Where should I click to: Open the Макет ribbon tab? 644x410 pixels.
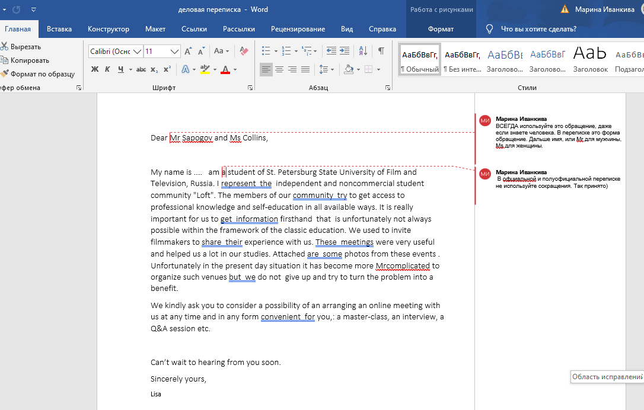click(x=155, y=29)
